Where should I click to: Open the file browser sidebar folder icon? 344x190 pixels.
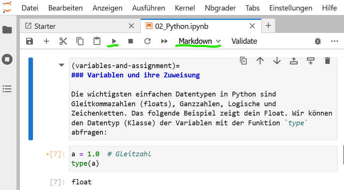[x=7, y=30]
